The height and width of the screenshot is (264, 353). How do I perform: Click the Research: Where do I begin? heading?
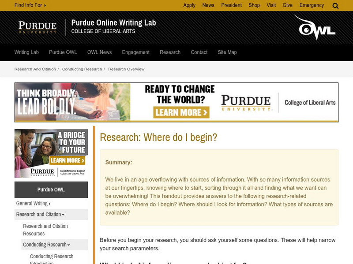(158, 137)
